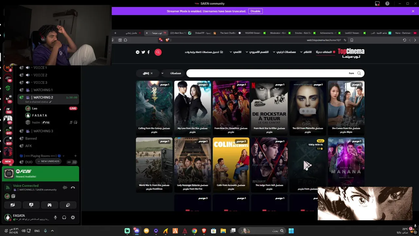This screenshot has height=236, width=419.
Task: Open تحميل مسلسلات كاملة برابط واحد link
Action: pyautogui.click(x=204, y=52)
